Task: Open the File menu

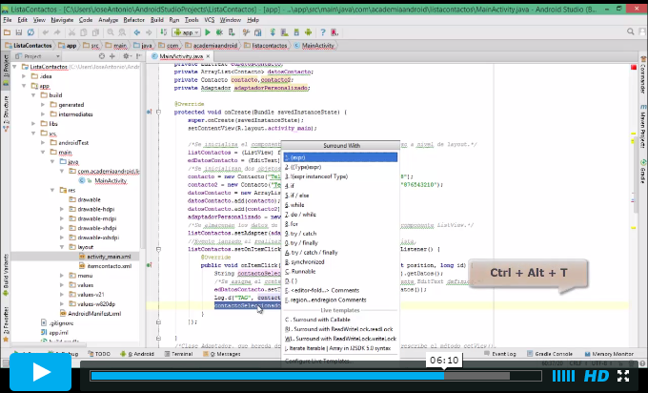Action: coord(8,20)
